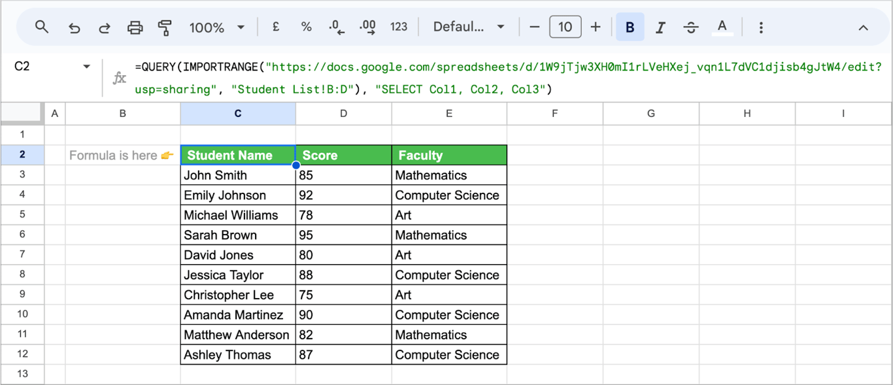Select the Ashley Thomas cell
Screen dimensions: 893x385
(x=238, y=354)
